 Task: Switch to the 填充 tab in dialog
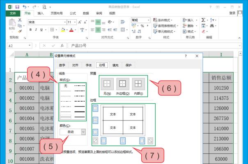pos(115,65)
